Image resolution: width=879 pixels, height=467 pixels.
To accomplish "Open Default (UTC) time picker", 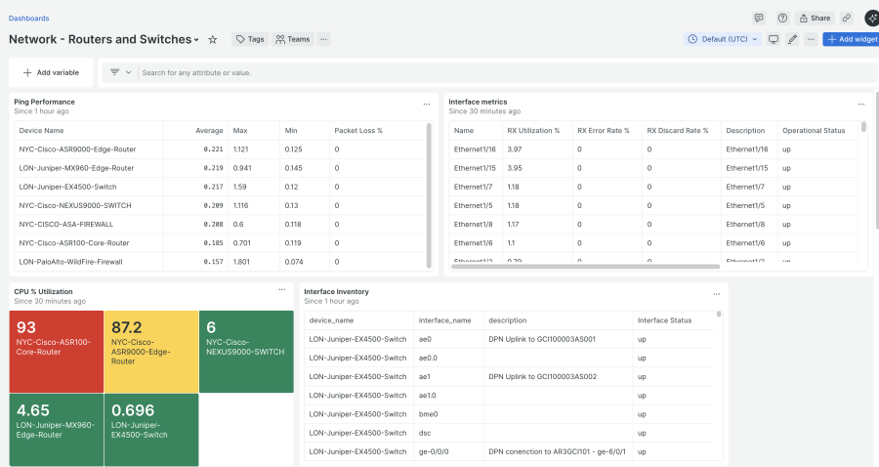I will click(x=723, y=39).
